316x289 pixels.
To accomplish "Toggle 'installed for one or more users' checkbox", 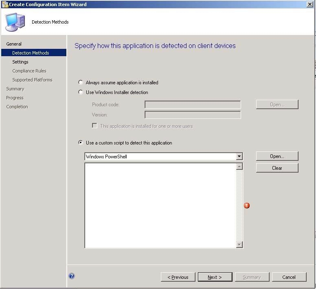I will pyautogui.click(x=94, y=126).
